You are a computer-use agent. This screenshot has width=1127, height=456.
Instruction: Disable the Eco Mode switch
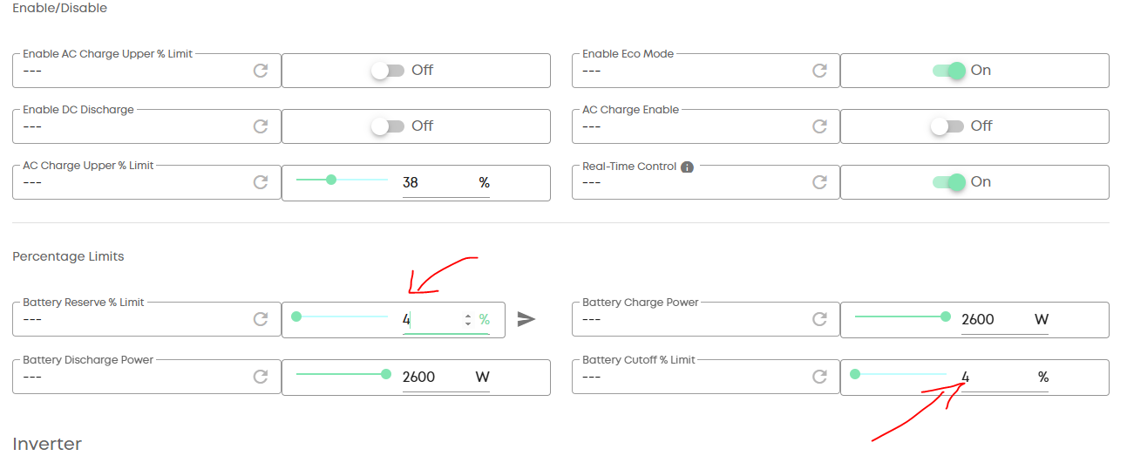tap(948, 71)
